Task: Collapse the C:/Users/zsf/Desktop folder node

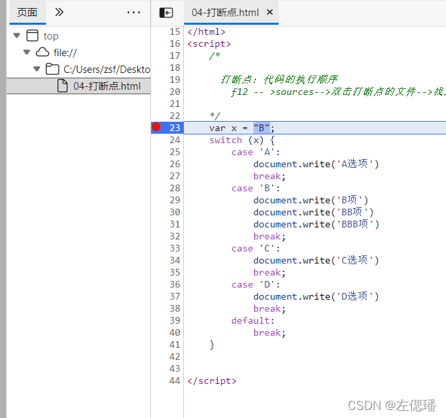Action: [x=37, y=69]
